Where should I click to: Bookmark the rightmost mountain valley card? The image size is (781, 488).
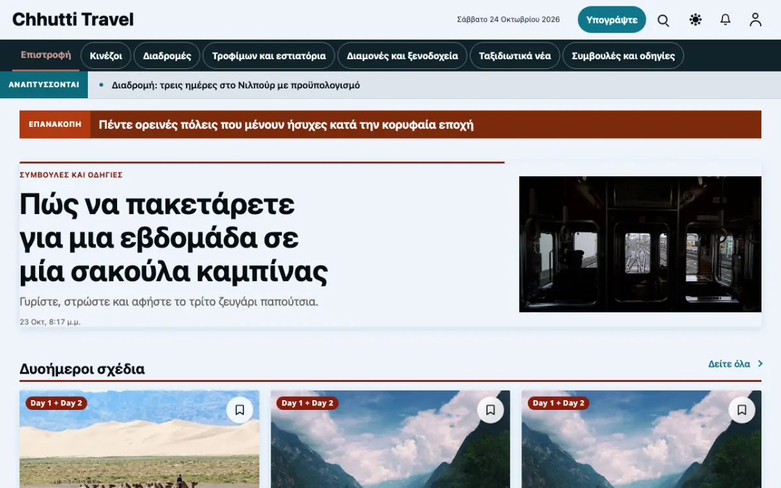(742, 410)
